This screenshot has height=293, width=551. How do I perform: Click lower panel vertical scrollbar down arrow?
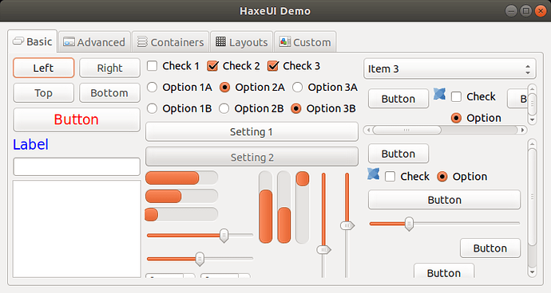532,272
